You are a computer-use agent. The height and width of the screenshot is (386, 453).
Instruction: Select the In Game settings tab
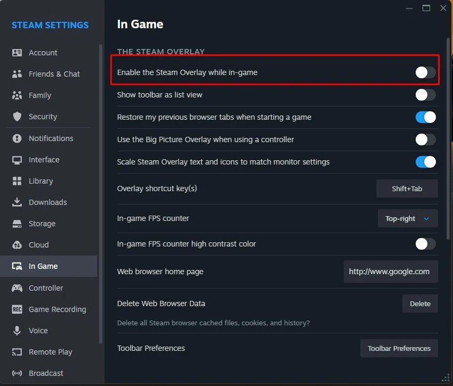pos(48,266)
